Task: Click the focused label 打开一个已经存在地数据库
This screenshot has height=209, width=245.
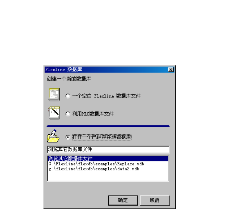Action: pyautogui.click(x=102, y=137)
